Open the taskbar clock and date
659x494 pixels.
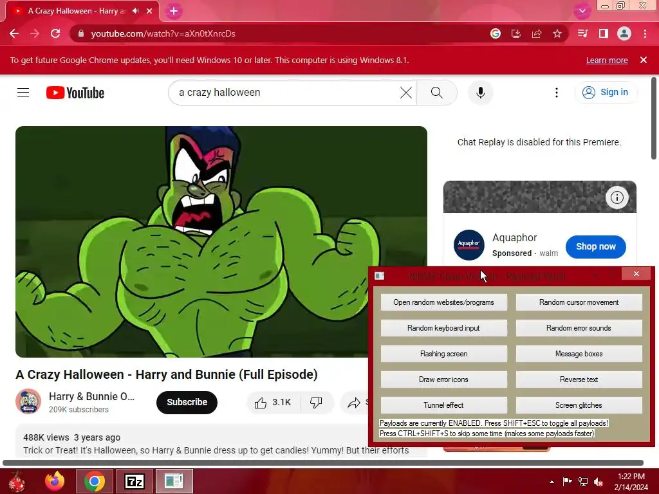(631, 482)
